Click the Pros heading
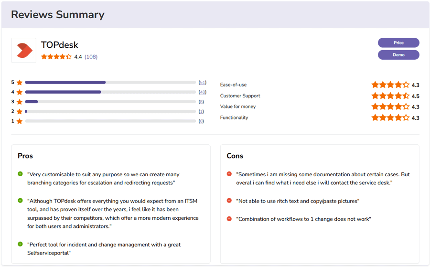Screen dimensions: 430x267 coord(25,156)
